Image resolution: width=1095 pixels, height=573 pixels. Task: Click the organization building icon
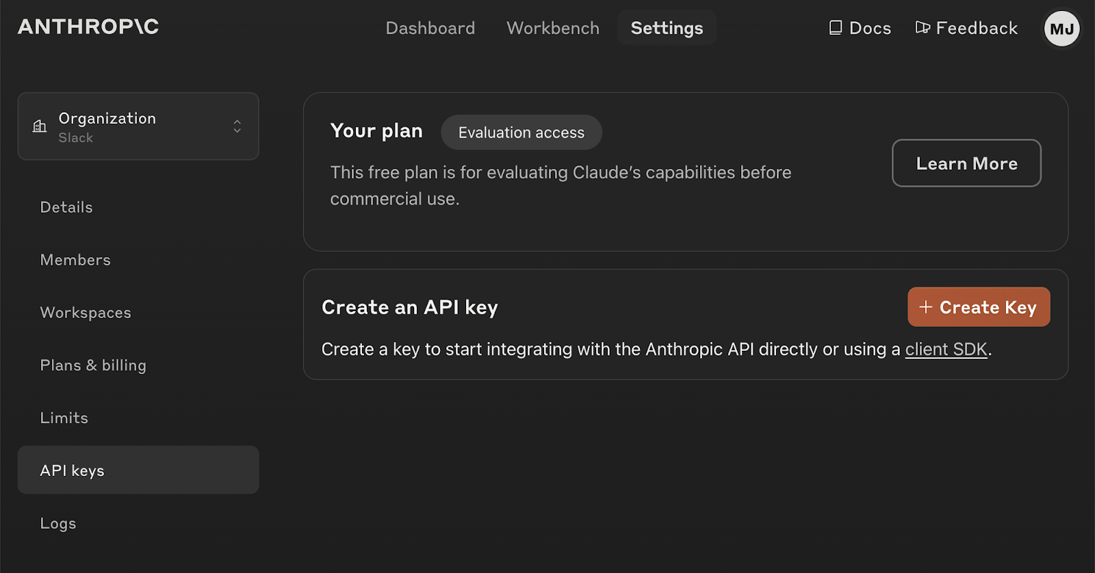[x=40, y=126]
